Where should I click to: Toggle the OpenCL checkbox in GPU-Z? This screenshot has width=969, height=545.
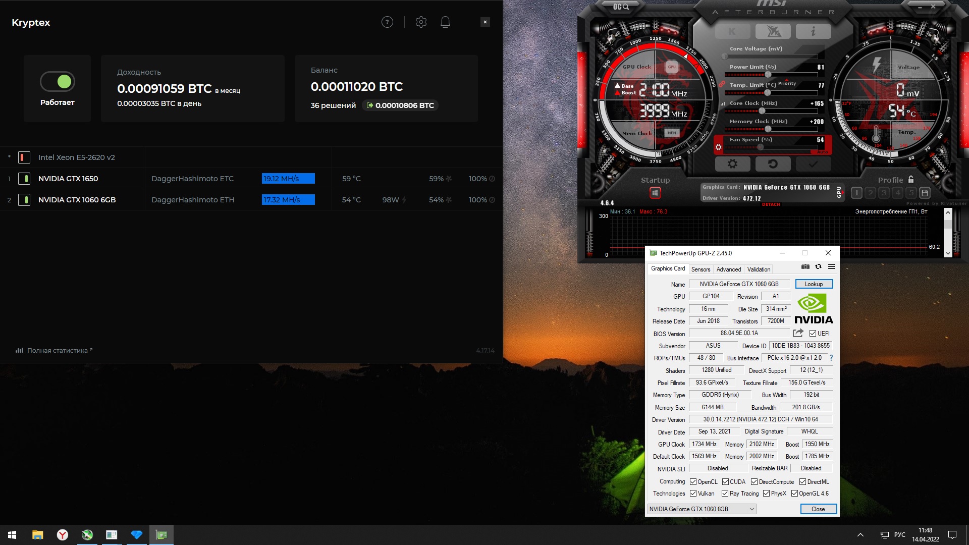click(x=693, y=482)
